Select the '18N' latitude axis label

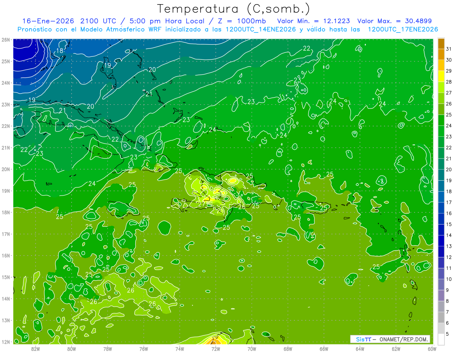tap(5, 212)
